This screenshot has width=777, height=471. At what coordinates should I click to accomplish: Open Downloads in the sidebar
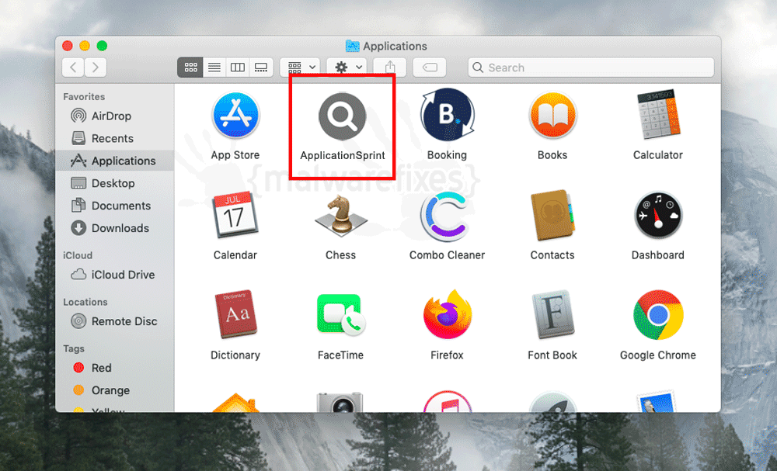(115, 228)
